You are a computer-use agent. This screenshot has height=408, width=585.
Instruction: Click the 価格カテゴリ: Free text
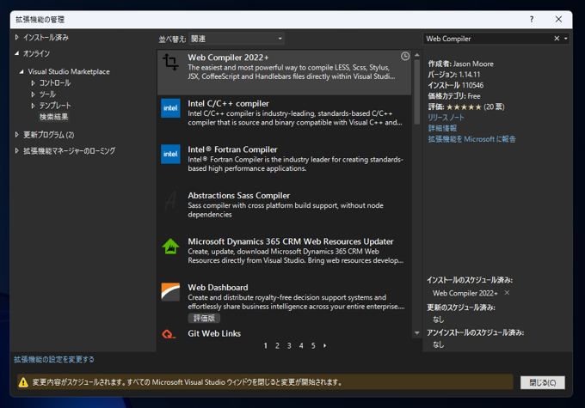tap(453, 96)
